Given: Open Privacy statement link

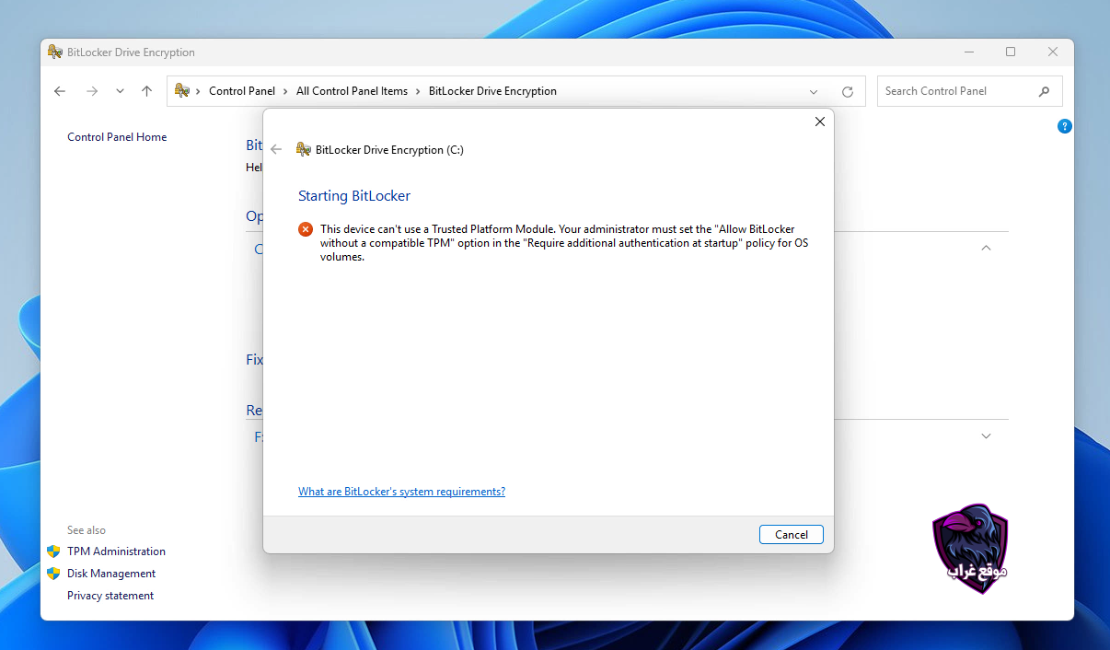Looking at the screenshot, I should [x=110, y=596].
